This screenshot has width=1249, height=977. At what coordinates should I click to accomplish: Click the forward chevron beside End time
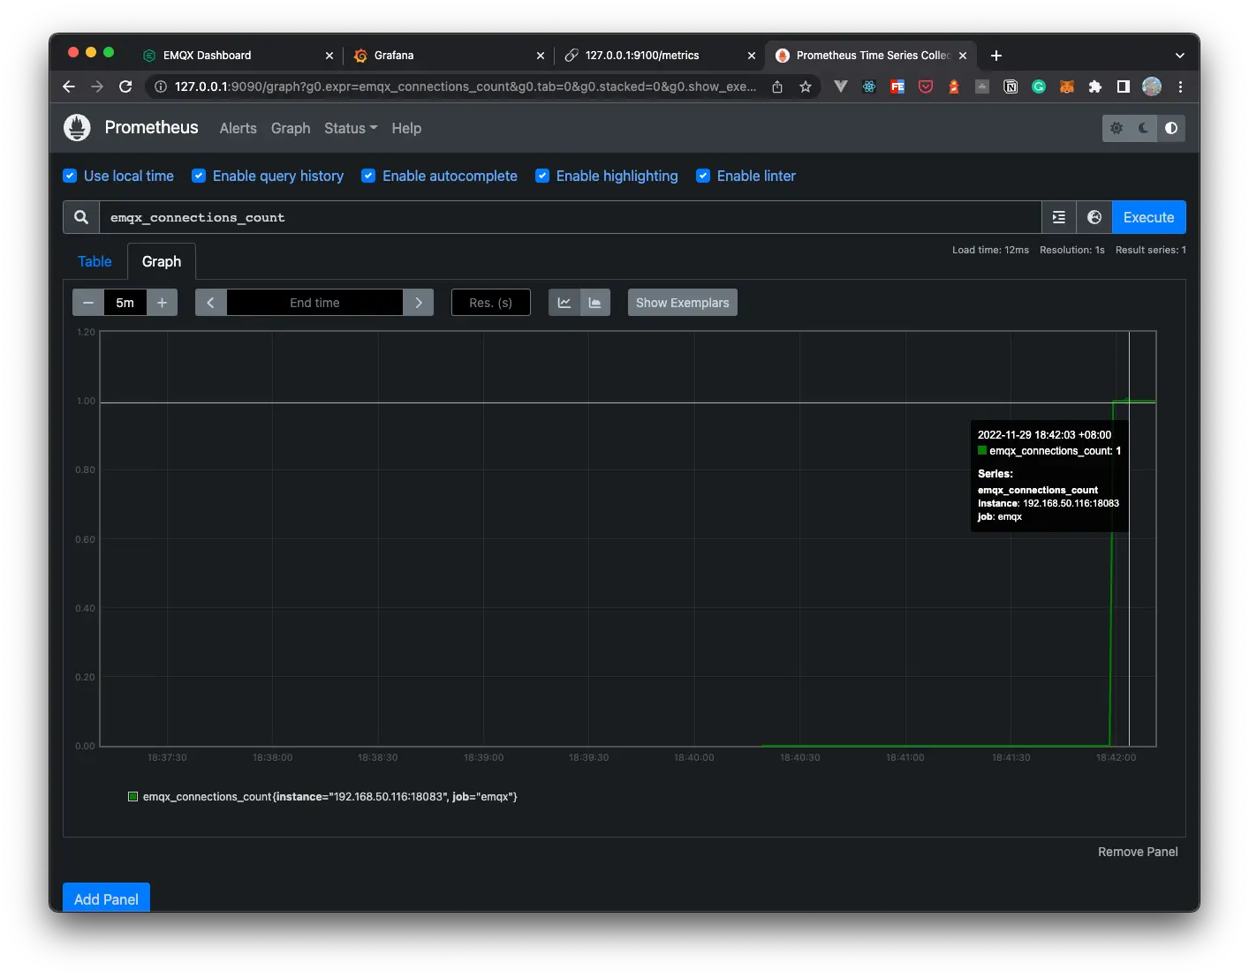click(419, 302)
